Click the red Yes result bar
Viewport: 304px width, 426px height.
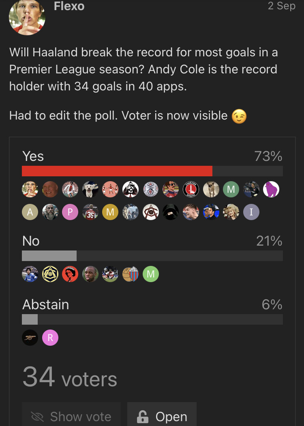117,171
